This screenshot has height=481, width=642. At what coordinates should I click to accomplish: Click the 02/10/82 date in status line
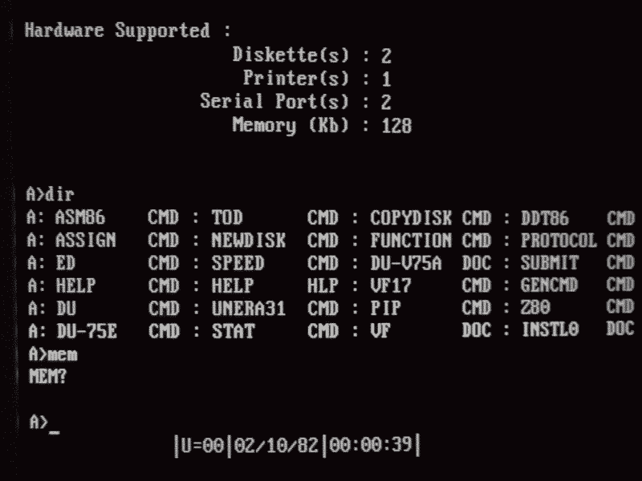(x=275, y=447)
